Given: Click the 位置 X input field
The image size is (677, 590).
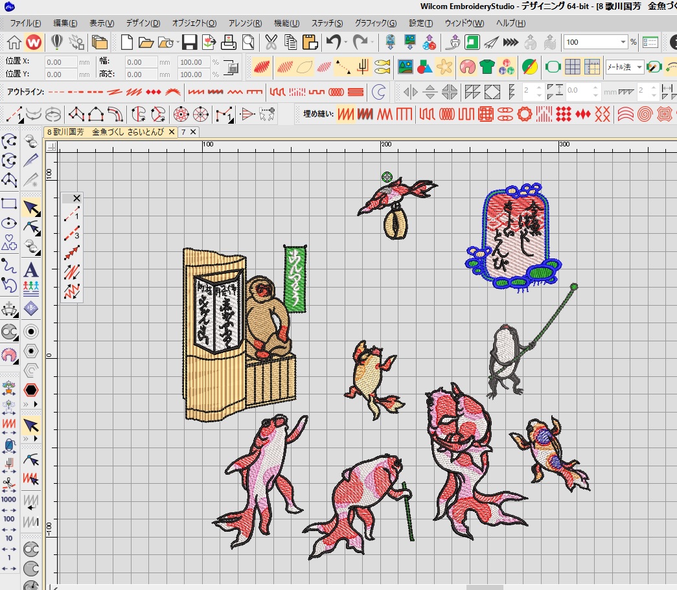Looking at the screenshot, I should coord(60,62).
